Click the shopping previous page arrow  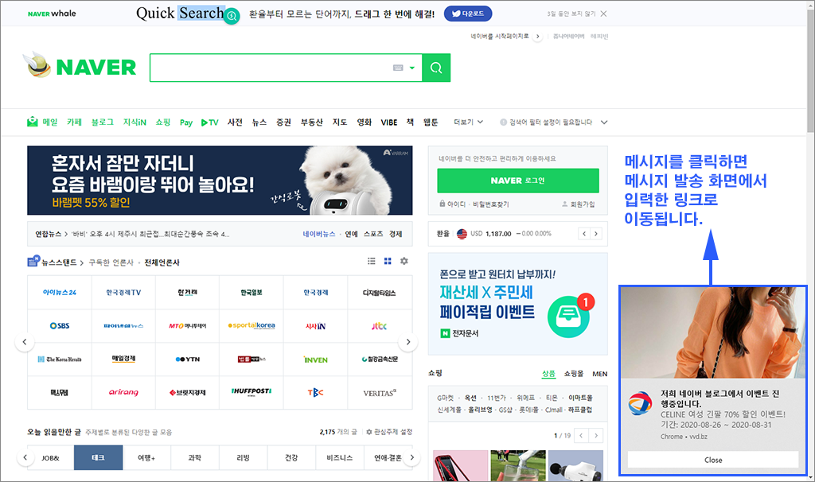581,435
